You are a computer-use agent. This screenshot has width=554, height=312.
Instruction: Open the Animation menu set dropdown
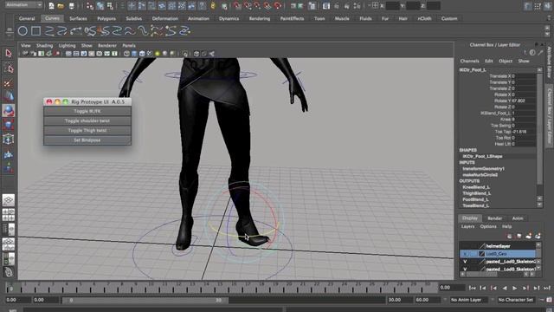click(x=24, y=5)
